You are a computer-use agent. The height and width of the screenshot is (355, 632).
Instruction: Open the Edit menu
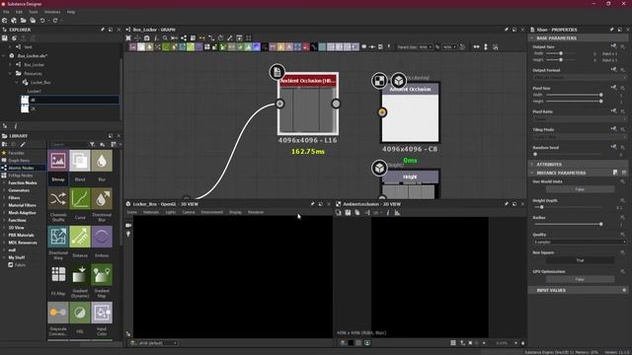tap(19, 12)
